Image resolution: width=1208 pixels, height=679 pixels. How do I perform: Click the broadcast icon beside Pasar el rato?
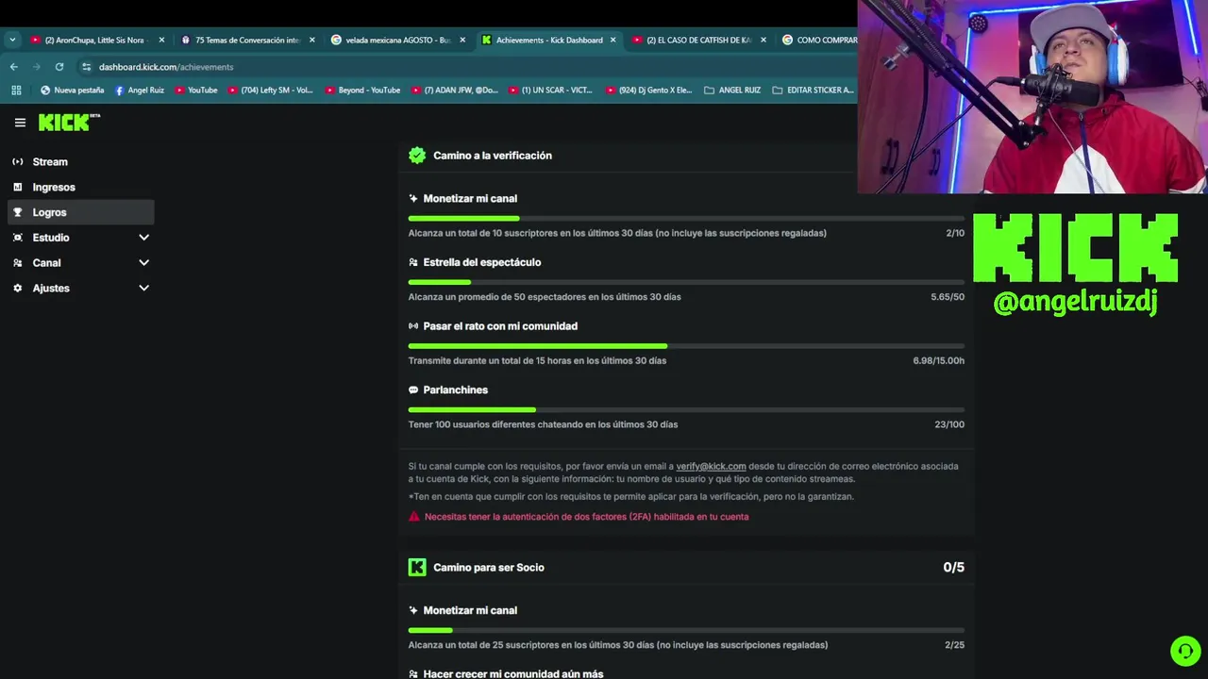click(x=413, y=326)
